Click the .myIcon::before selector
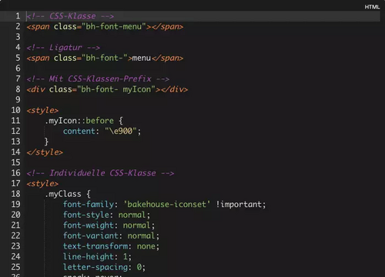Image resolution: width=385 pixels, height=277 pixels. [x=79, y=121]
